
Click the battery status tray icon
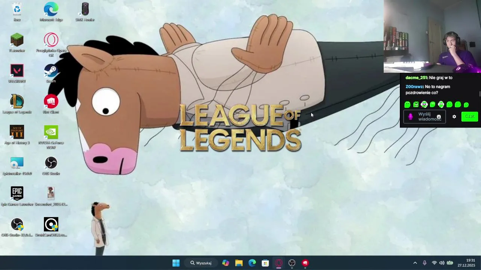[450, 263]
